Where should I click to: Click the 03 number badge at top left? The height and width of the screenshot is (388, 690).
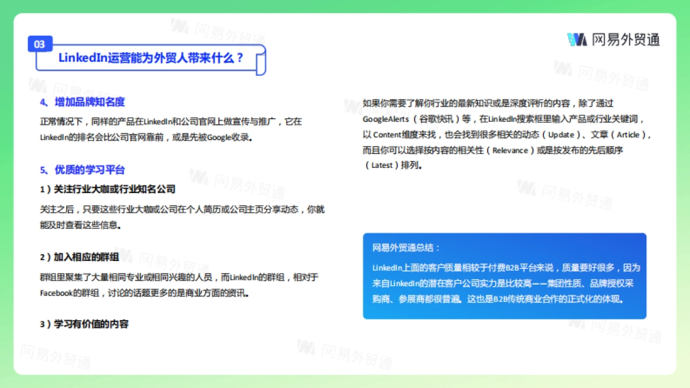pos(40,43)
